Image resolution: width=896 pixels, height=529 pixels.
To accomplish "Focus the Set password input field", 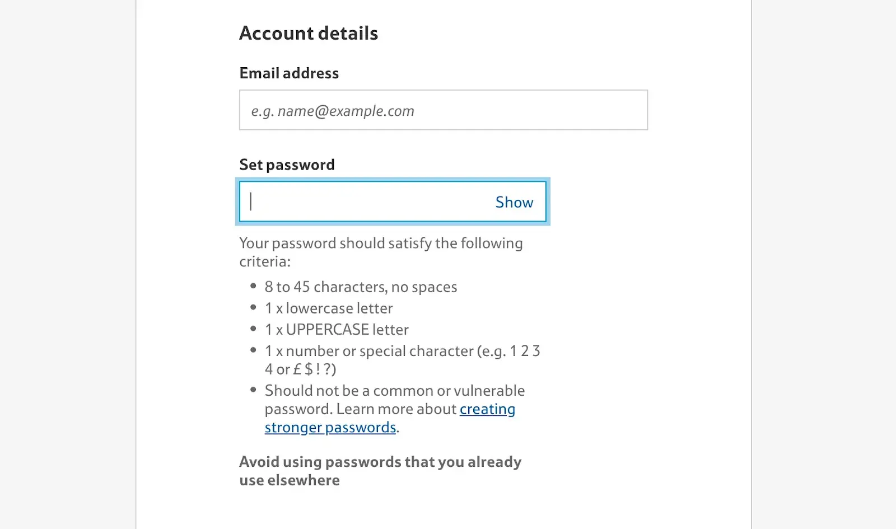I will (x=364, y=202).
